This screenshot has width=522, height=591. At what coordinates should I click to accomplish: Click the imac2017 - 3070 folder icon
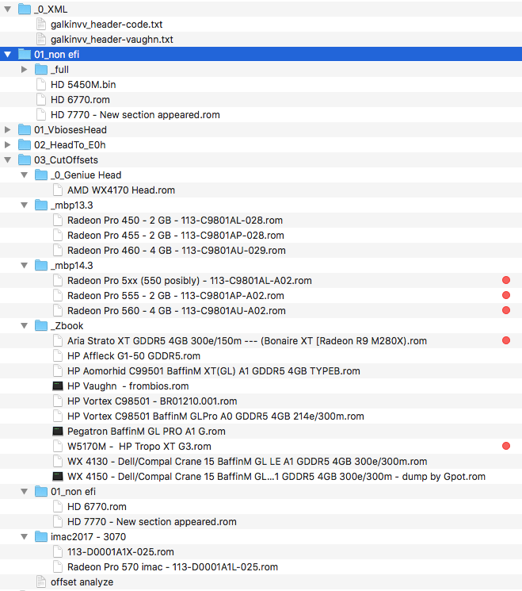click(41, 537)
